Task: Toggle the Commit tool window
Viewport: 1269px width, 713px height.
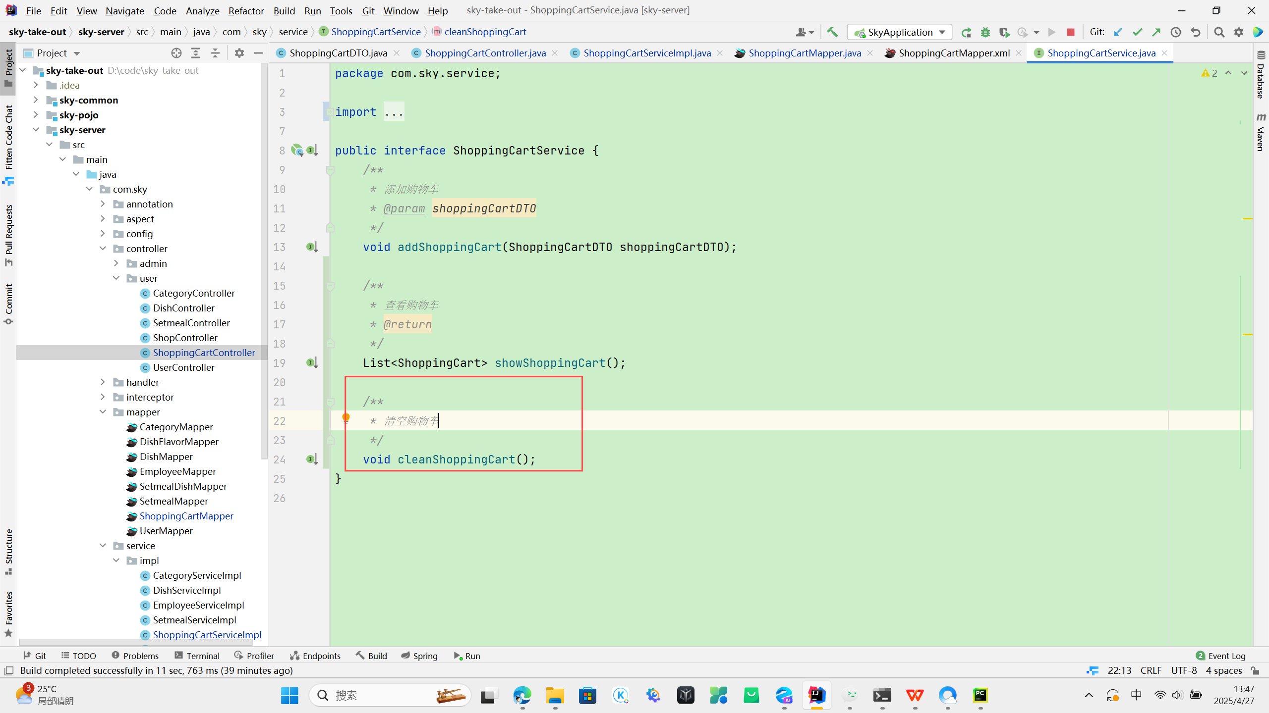Action: (x=8, y=303)
